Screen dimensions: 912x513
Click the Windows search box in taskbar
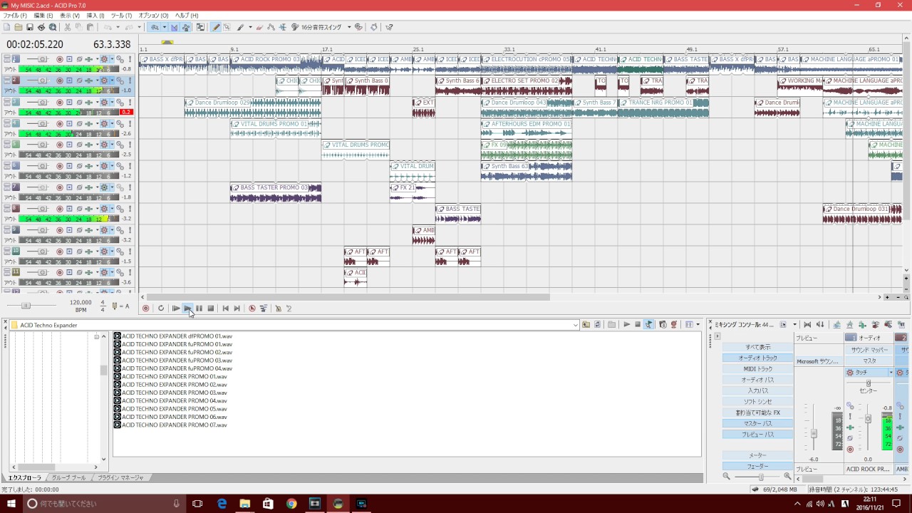(x=104, y=504)
